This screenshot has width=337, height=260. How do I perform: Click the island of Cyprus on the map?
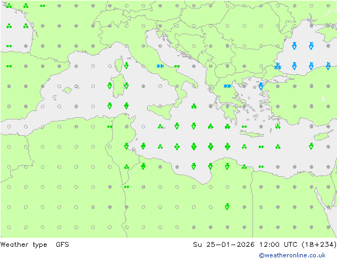[324, 135]
